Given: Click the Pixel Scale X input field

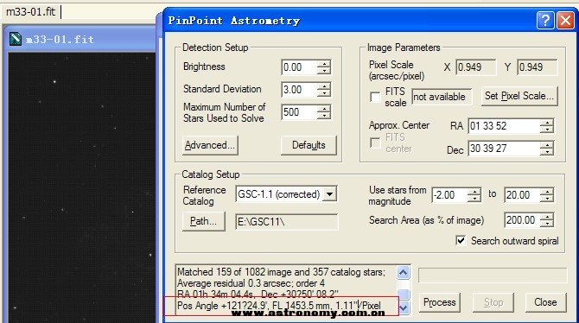Looking at the screenshot, I should coord(475,67).
